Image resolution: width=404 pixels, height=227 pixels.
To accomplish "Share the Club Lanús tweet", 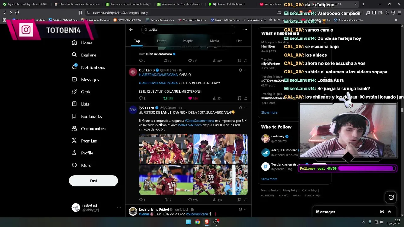I will click(246, 98).
